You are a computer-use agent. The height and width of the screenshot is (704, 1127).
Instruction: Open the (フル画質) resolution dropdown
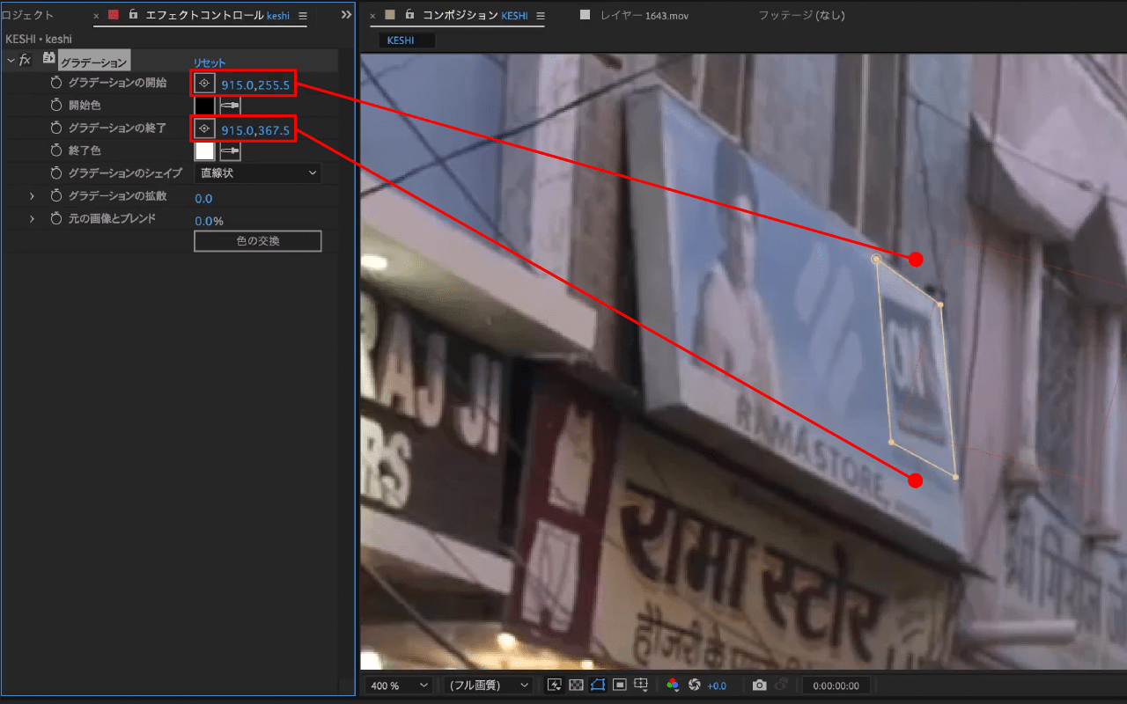click(x=487, y=686)
